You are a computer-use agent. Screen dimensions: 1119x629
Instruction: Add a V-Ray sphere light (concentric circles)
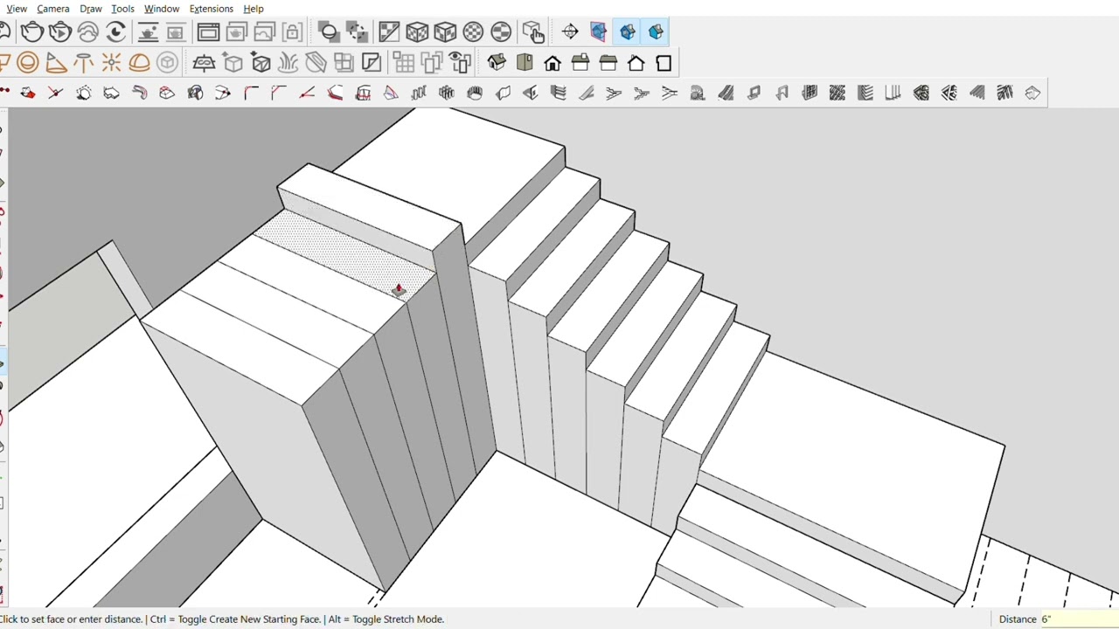[28, 63]
